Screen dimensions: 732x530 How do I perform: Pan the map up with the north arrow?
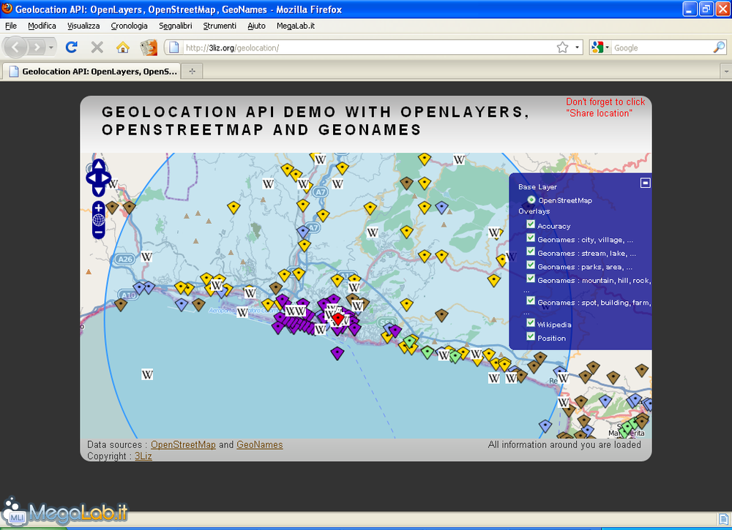click(x=99, y=164)
